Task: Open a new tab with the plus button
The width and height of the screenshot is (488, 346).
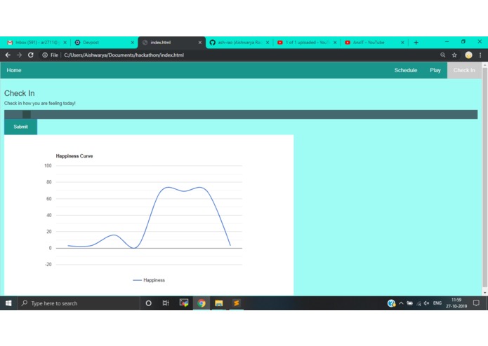Action: pyautogui.click(x=416, y=43)
